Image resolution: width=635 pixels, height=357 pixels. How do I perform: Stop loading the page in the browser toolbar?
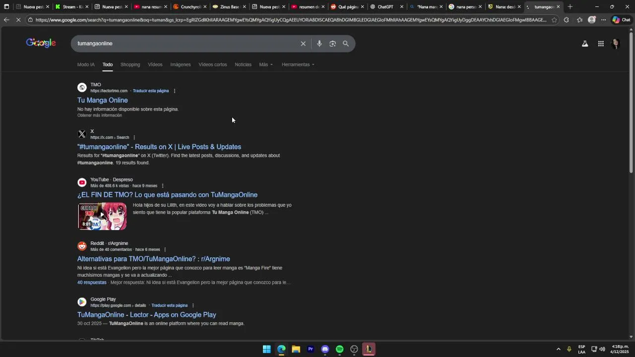(18, 20)
